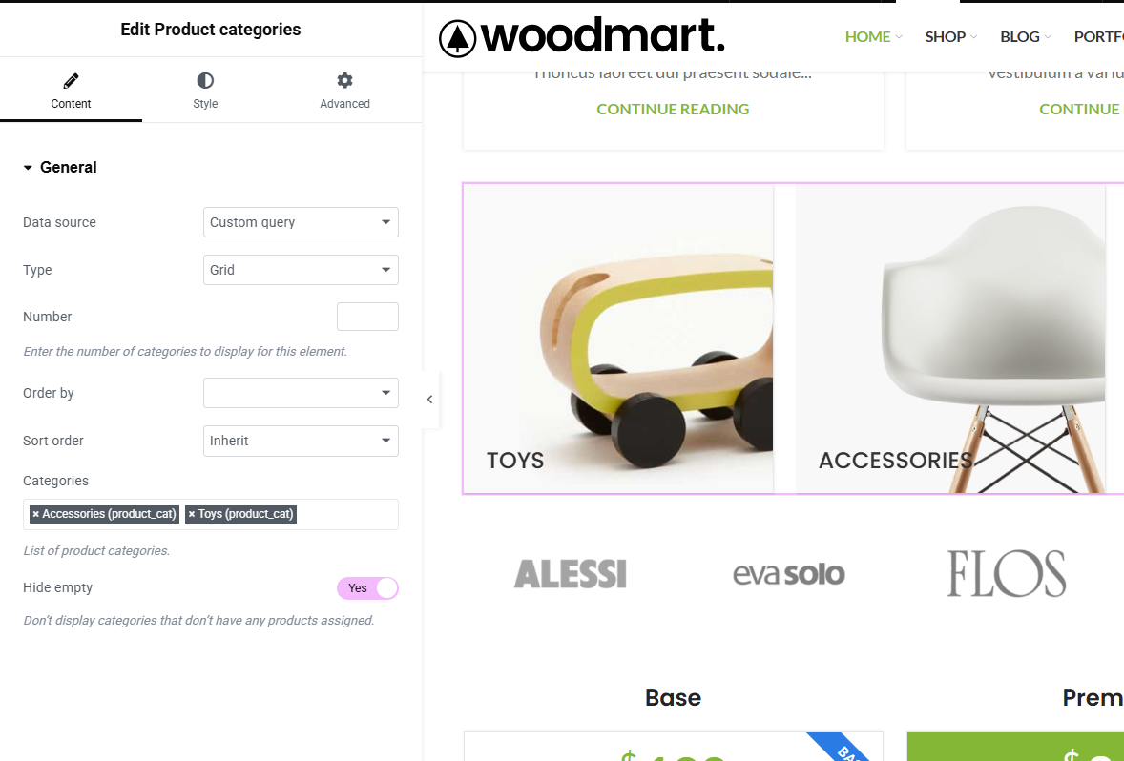Click the gear icon for Advanced

click(344, 80)
